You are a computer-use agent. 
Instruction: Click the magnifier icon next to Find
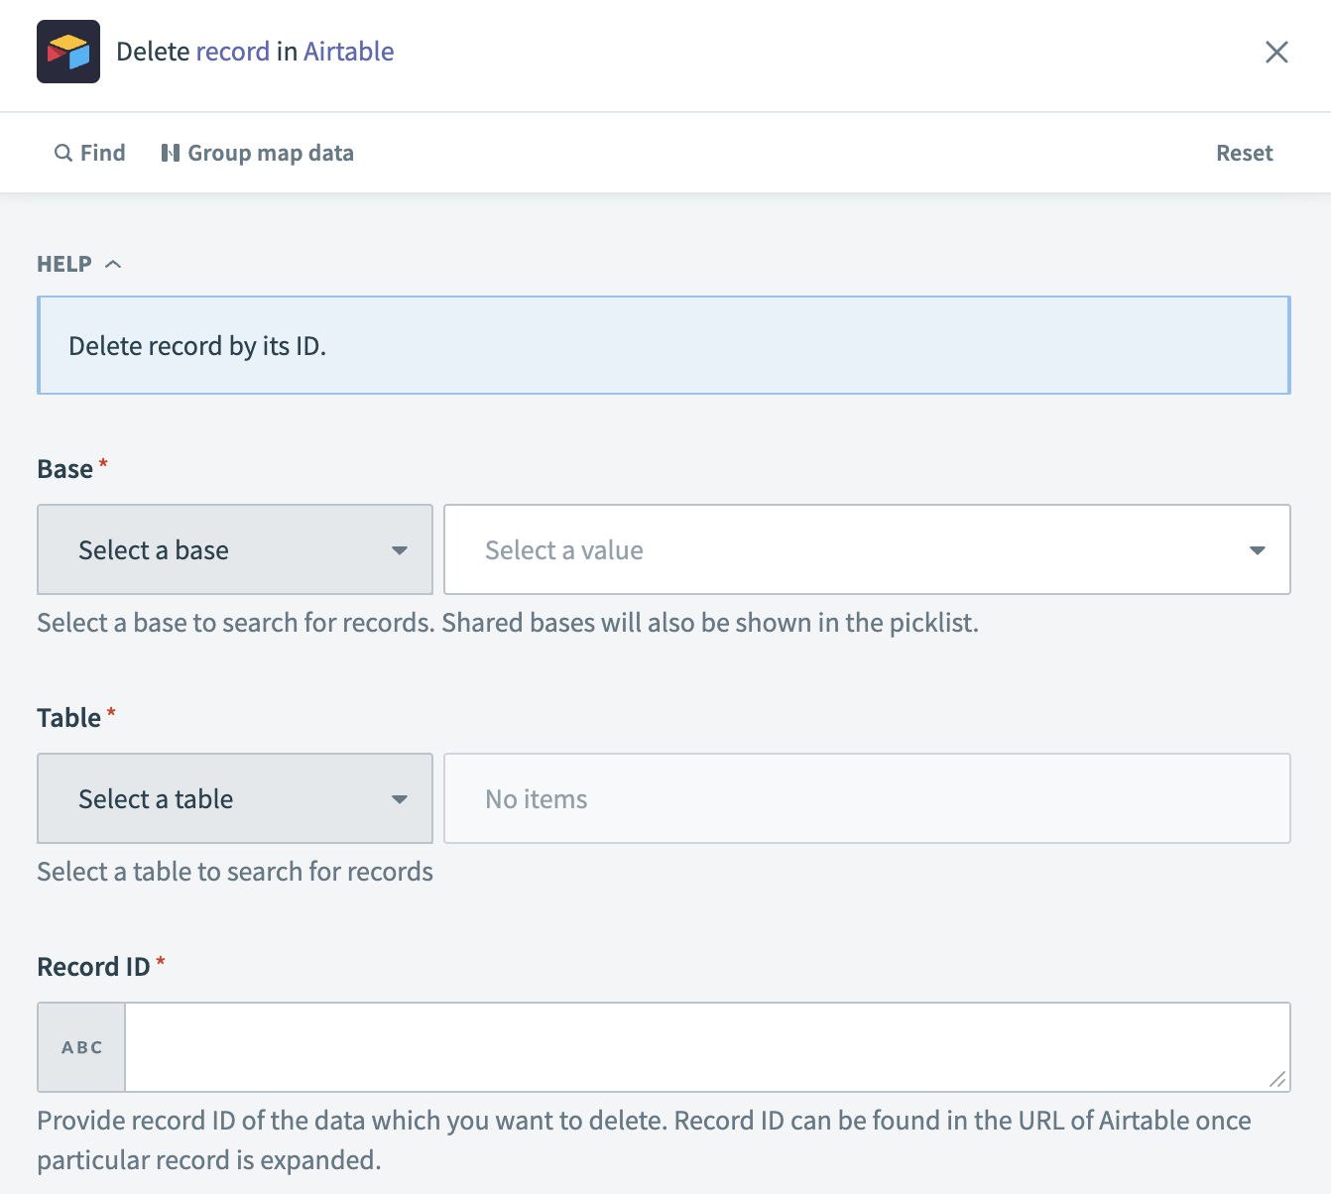[62, 153]
